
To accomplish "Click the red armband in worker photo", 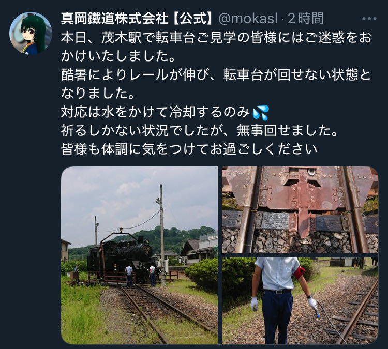I will [299, 272].
